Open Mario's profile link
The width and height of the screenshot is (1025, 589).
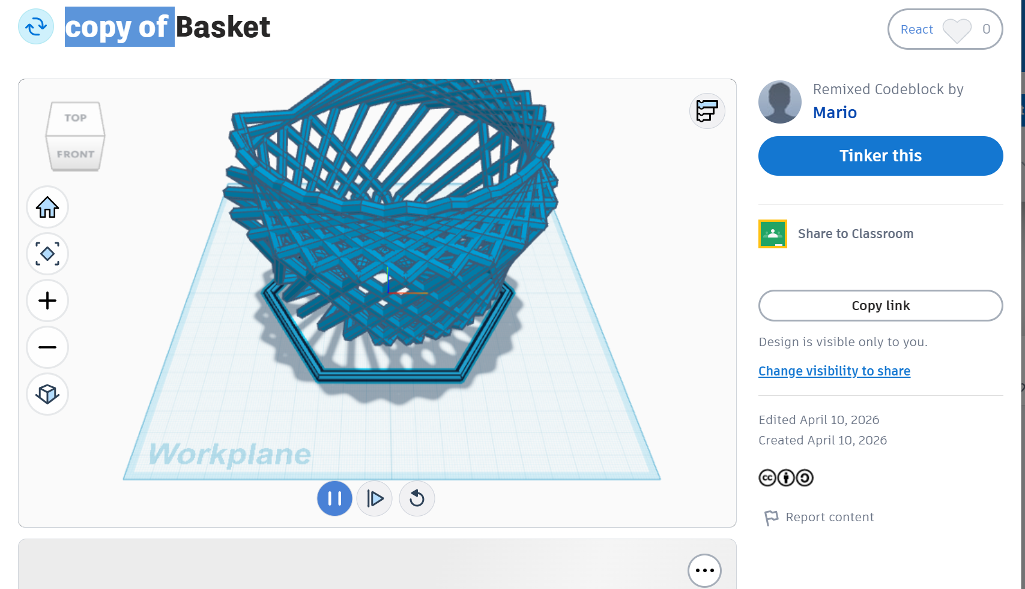tap(835, 113)
